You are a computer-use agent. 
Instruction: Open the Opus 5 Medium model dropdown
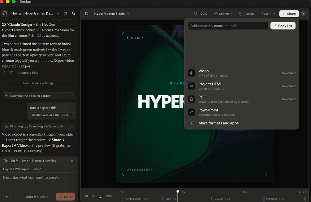[39, 197]
